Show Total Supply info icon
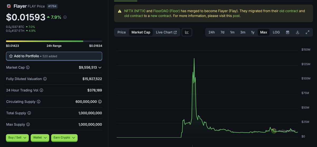Image resolution: width=317 pixels, height=147 pixels. (29, 113)
